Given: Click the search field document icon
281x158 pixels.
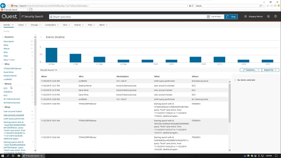Looking at the screenshot, I should coord(51,17).
